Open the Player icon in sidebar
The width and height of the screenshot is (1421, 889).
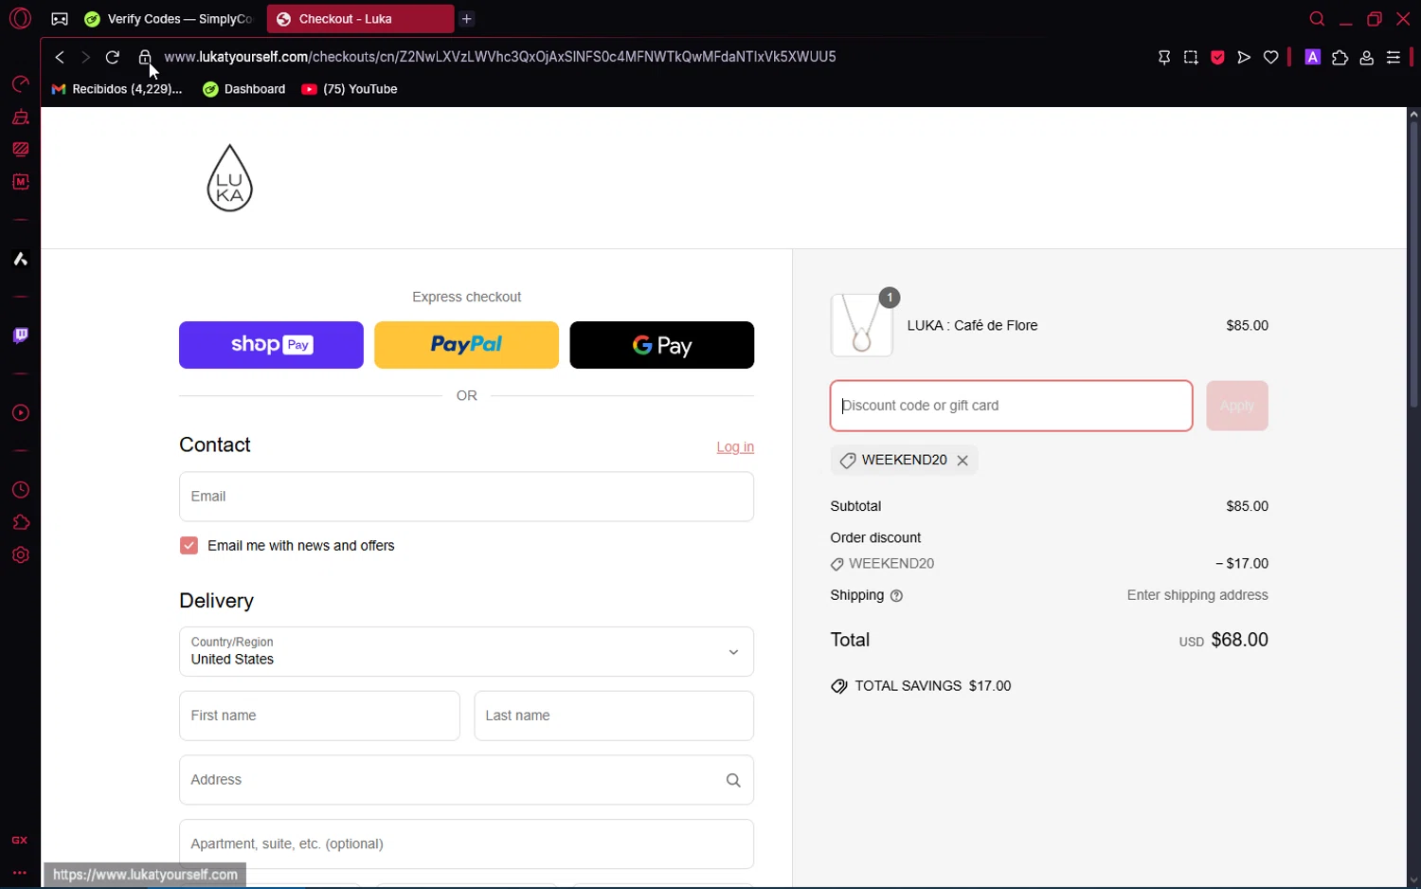(20, 413)
